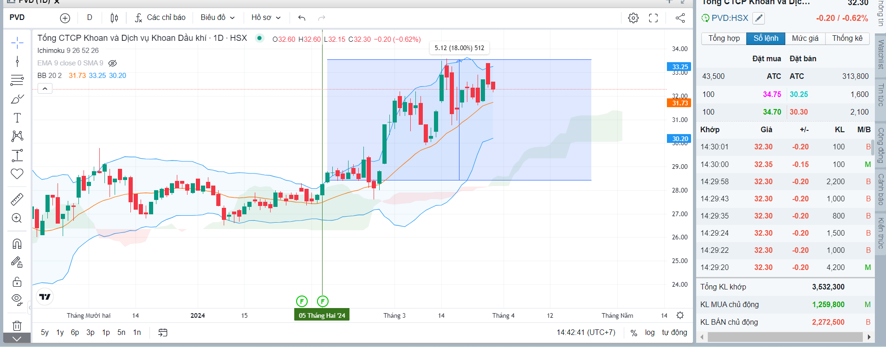Open the candlestick chart style menu
Screen dimensions: 886x347
click(114, 18)
